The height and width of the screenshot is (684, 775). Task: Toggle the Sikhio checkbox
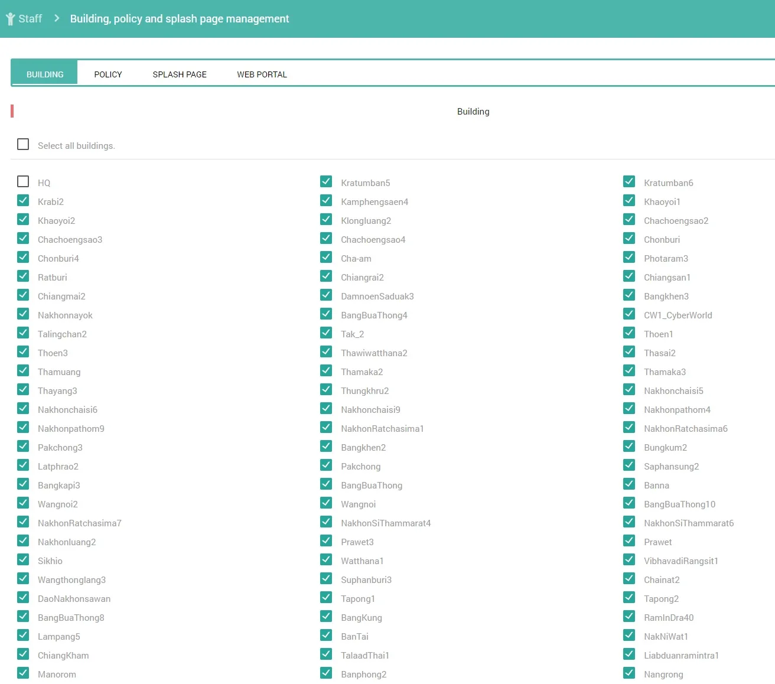(x=23, y=559)
